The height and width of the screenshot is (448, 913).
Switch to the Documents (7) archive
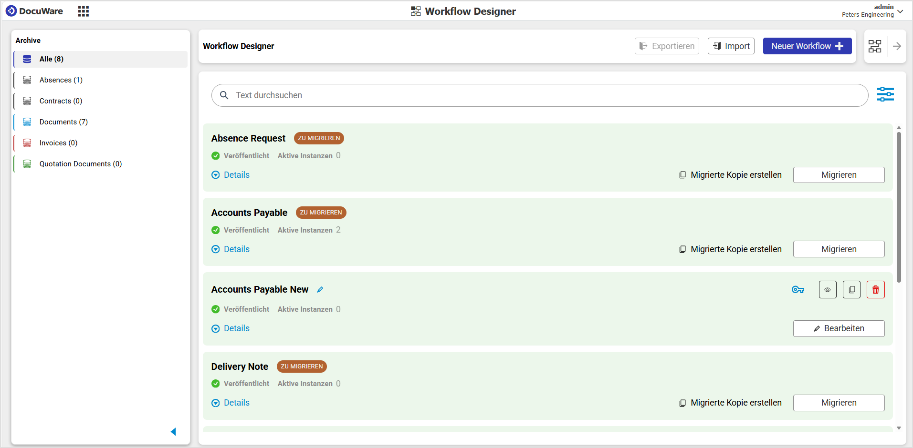pyautogui.click(x=63, y=122)
